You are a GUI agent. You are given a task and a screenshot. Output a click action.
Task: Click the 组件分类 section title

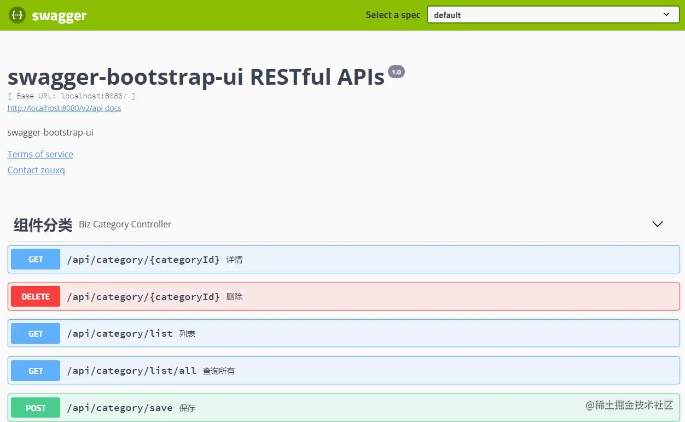click(x=43, y=225)
